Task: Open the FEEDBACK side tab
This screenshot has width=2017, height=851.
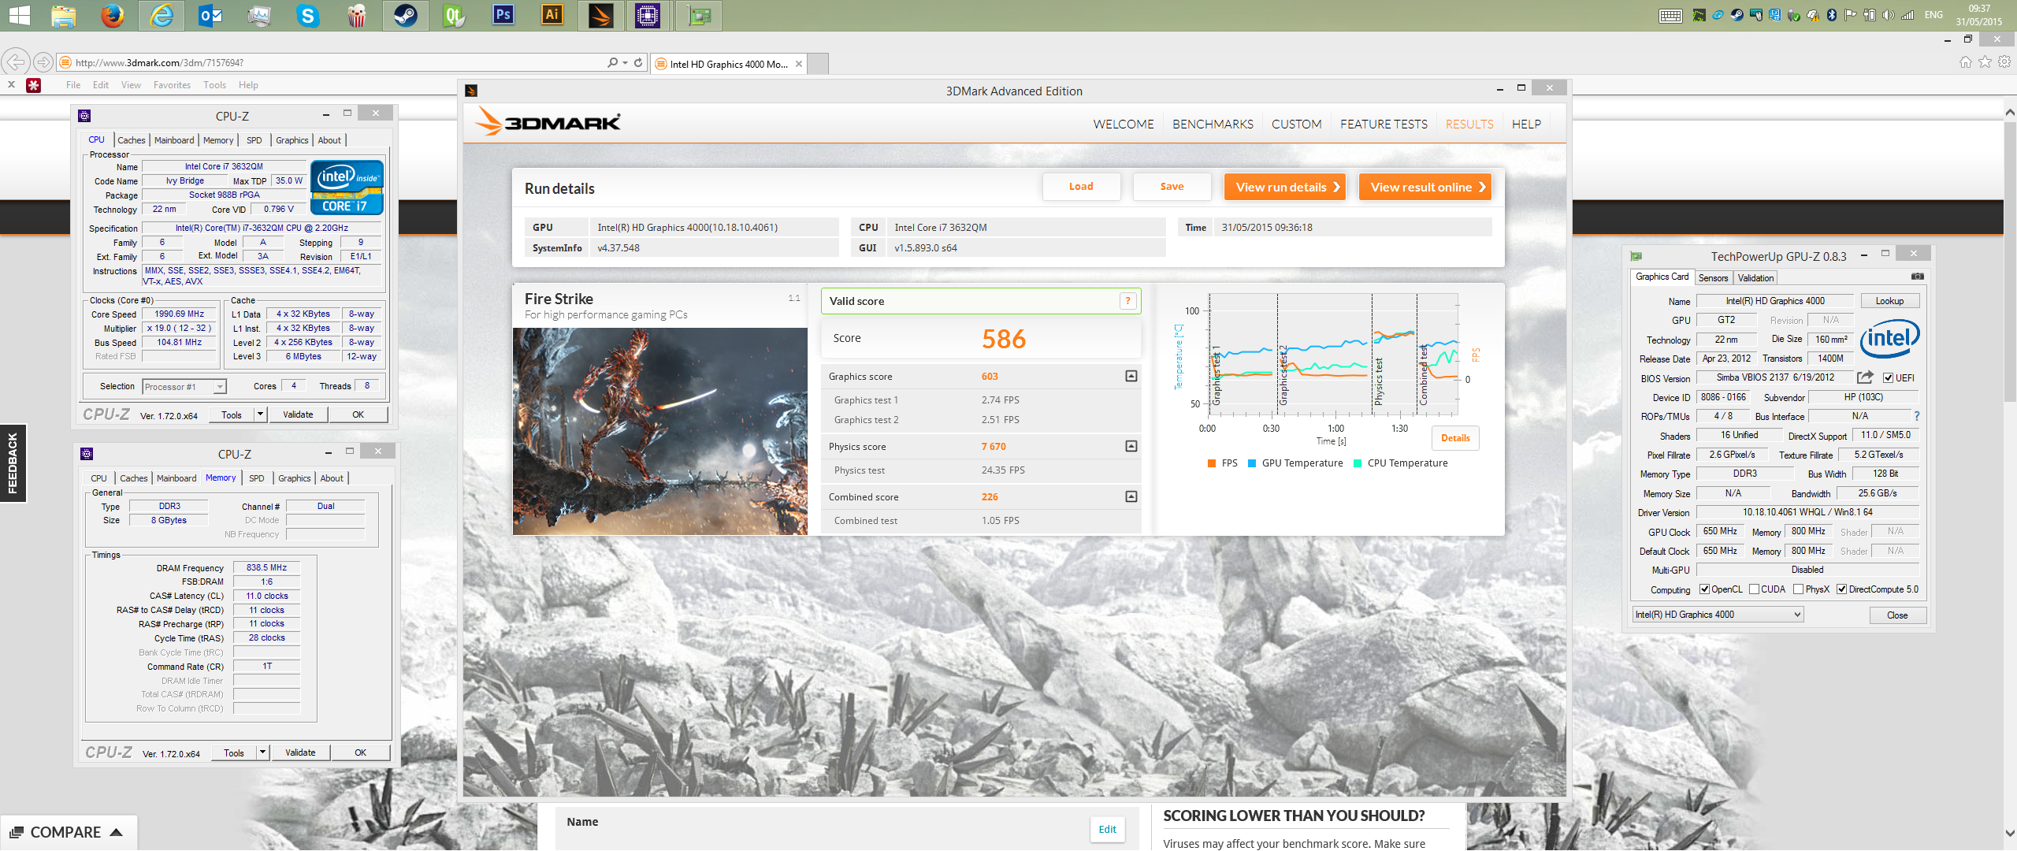Action: click(x=13, y=463)
